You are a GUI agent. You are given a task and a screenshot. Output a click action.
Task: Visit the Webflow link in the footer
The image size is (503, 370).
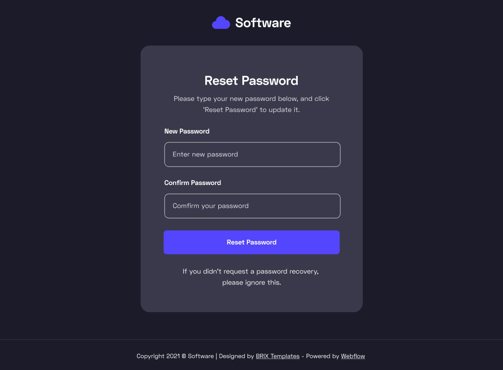[353, 356]
